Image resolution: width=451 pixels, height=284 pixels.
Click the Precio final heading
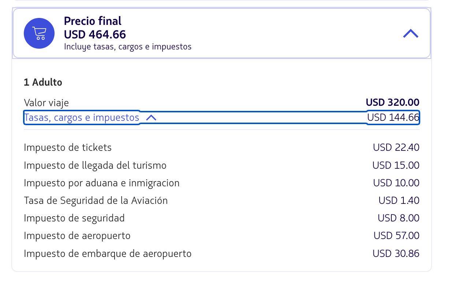(93, 21)
